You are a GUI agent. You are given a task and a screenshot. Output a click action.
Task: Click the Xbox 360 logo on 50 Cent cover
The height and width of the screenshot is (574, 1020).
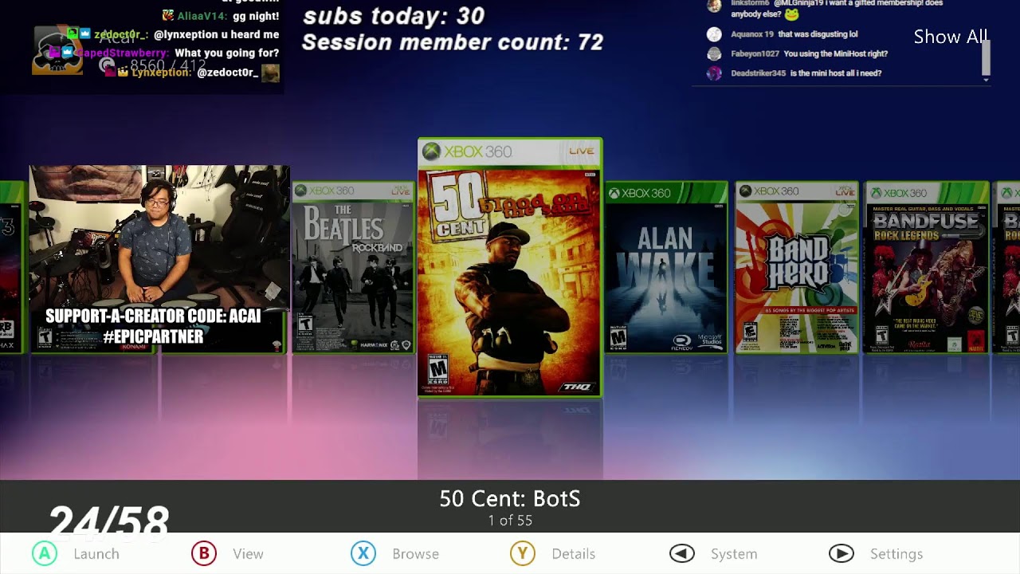tap(467, 151)
